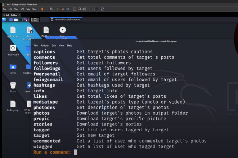The image size is (238, 158).
Task: Open the dropdown arrow beside the pause button
Action: (45, 9)
